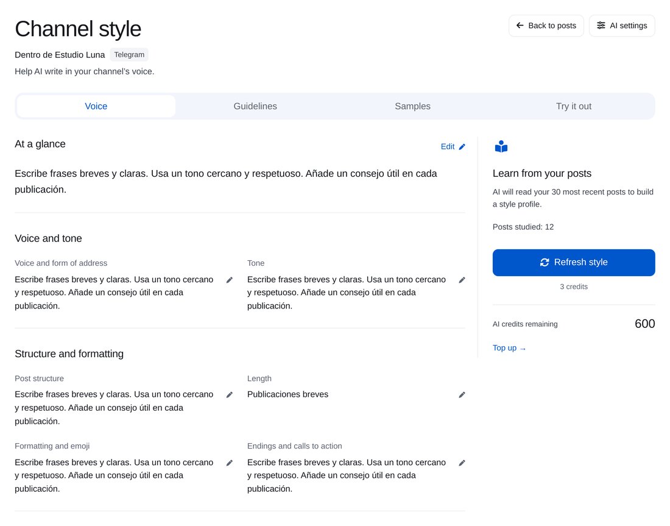Click the Publicaciones breves length value
This screenshot has width=670, height=526.
287,394
